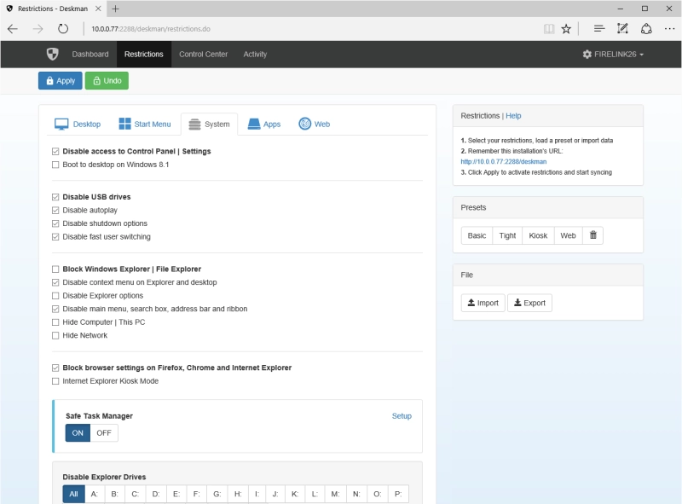The width and height of the screenshot is (682, 504).
Task: Click the browser forward arrow
Action: pyautogui.click(x=38, y=29)
